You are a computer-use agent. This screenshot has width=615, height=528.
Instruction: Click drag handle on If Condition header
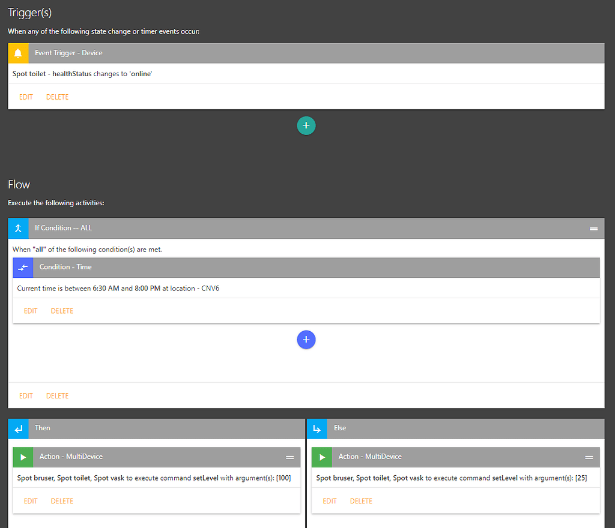coord(593,228)
